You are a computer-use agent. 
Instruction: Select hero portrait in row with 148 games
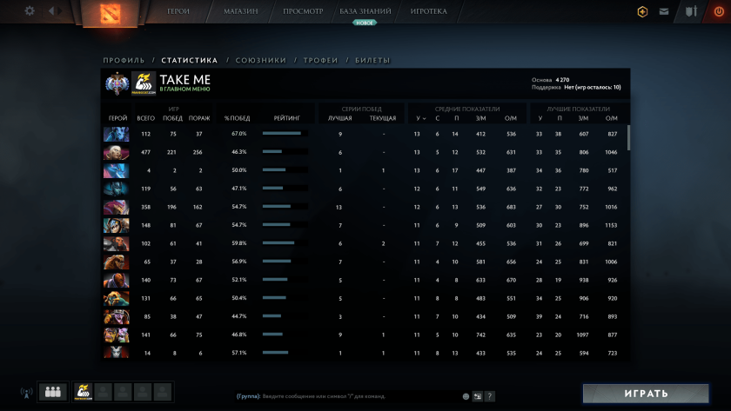(x=116, y=225)
